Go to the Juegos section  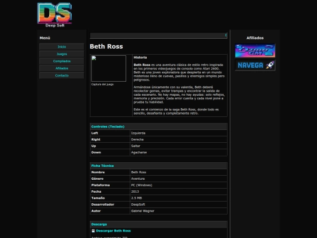[x=62, y=54]
